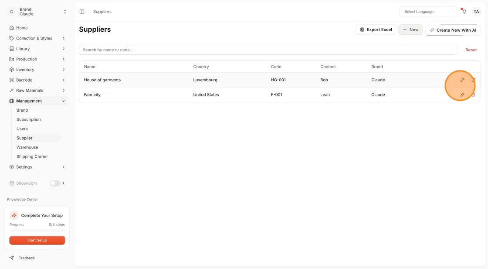488x269 pixels.
Task: Open the Warehouse submenu item
Action: [27, 147]
